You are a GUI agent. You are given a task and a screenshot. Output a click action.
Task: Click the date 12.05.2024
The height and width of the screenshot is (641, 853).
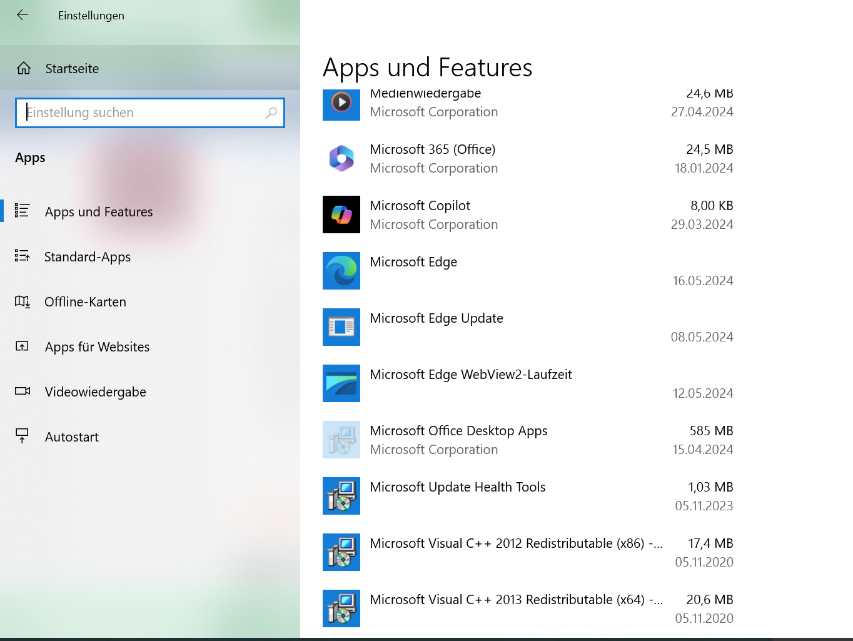[703, 393]
